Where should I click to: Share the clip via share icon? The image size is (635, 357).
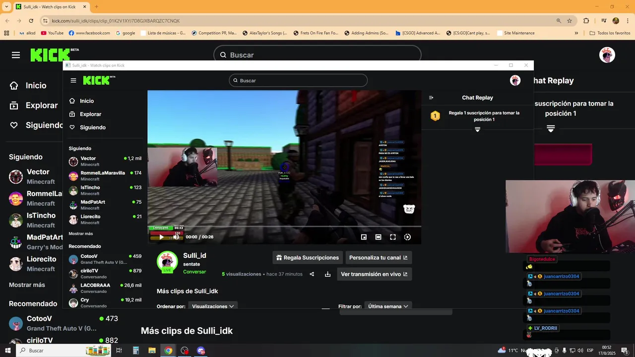tap(312, 274)
